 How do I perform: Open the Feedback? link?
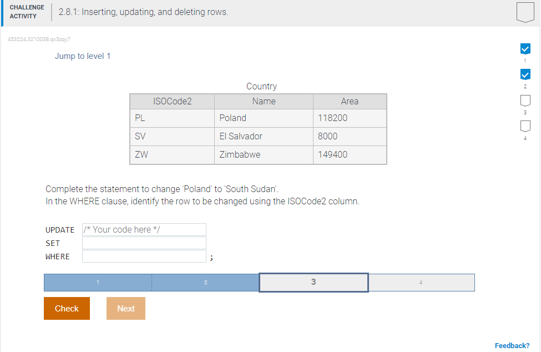point(512,345)
